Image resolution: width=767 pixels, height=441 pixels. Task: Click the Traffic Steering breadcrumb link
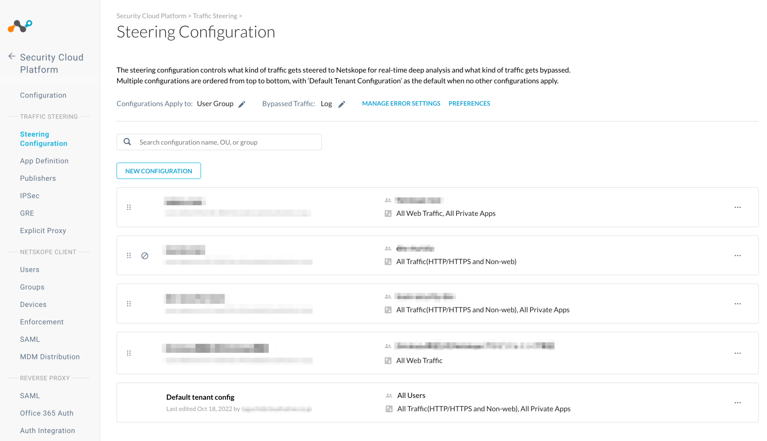coord(215,16)
